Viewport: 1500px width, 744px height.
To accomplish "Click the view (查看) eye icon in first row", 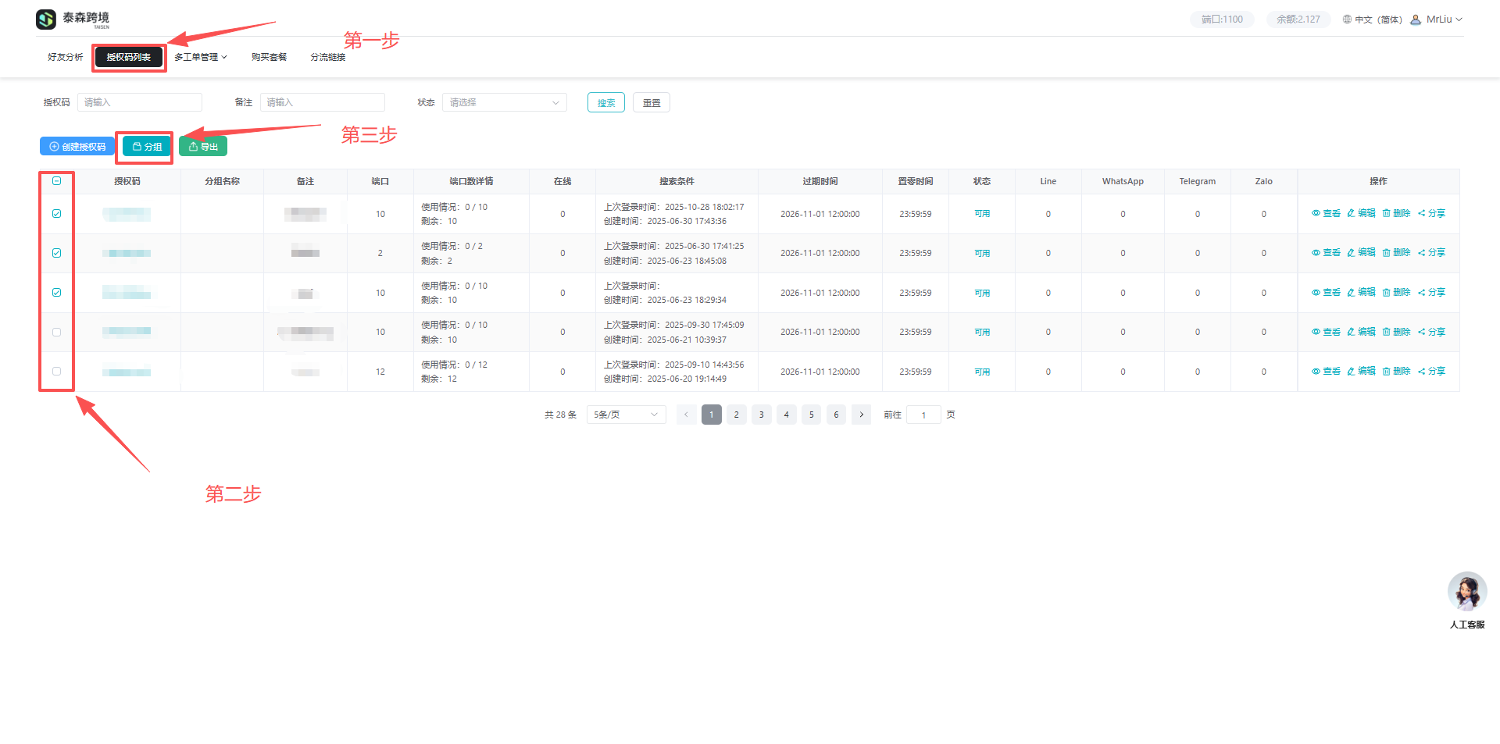I will point(1316,213).
